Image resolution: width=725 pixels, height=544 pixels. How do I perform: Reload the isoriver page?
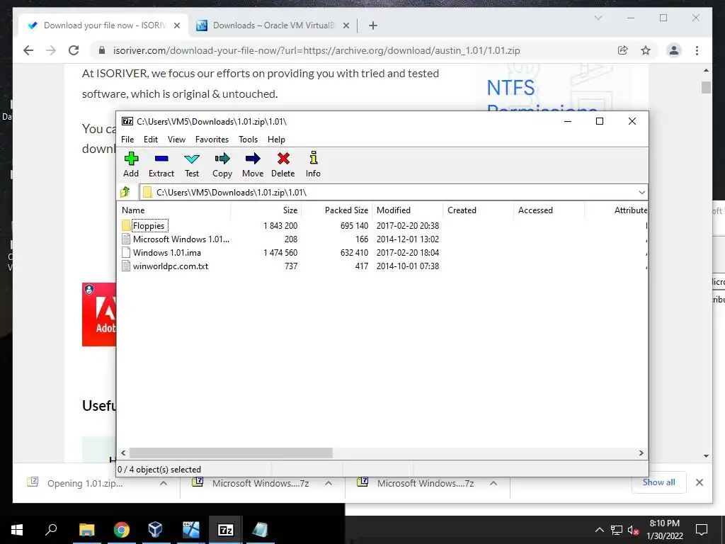click(74, 50)
